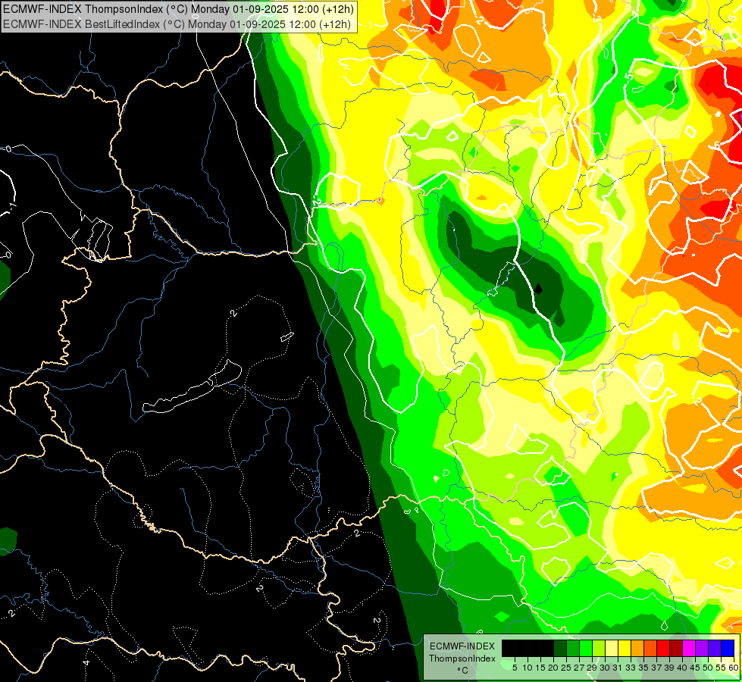Click legend tick value 25
Viewport: 742px width, 682px height.
point(566,668)
